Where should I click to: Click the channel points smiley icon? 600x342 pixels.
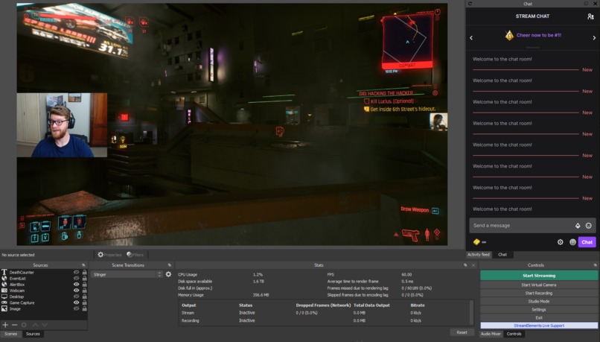pyautogui.click(x=572, y=242)
